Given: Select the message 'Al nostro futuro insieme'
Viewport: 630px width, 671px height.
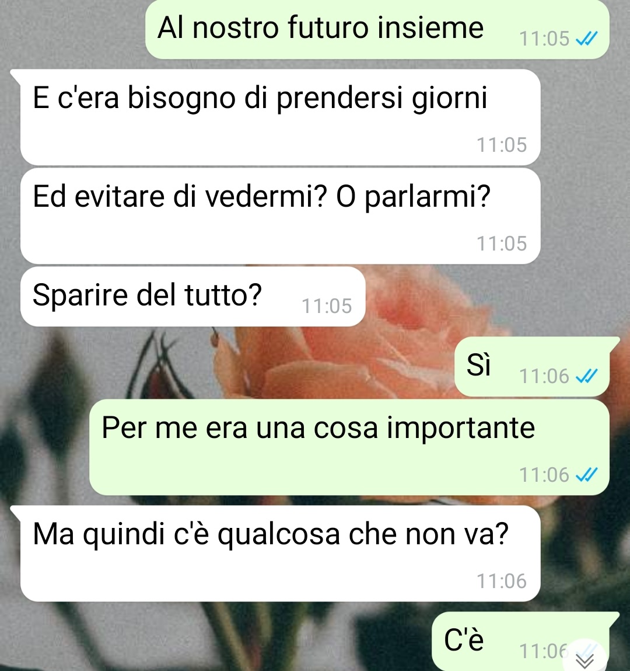Looking at the screenshot, I should click(x=377, y=29).
